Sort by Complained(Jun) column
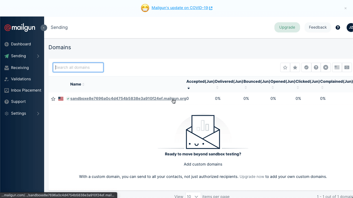 (x=336, y=84)
